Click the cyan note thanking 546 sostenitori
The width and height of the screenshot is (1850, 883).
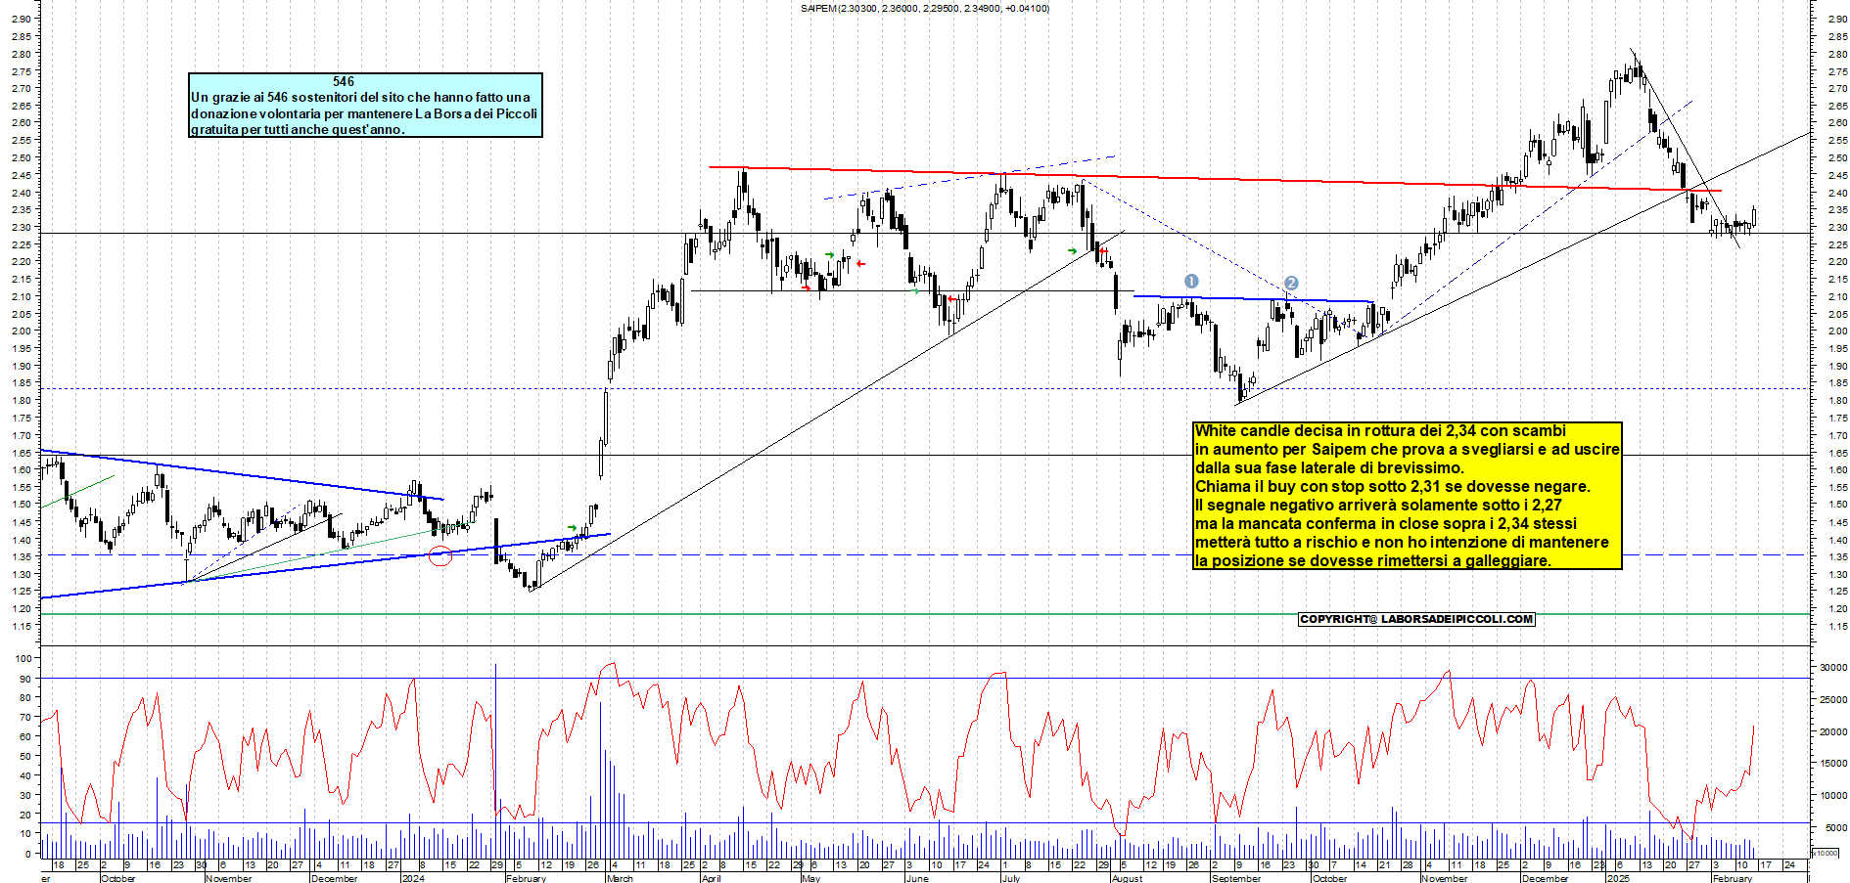pos(365,106)
